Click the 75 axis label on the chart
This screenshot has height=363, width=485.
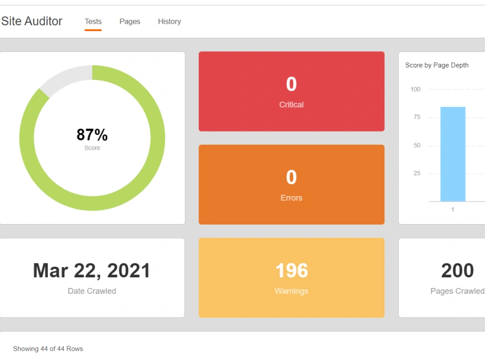tap(417, 117)
